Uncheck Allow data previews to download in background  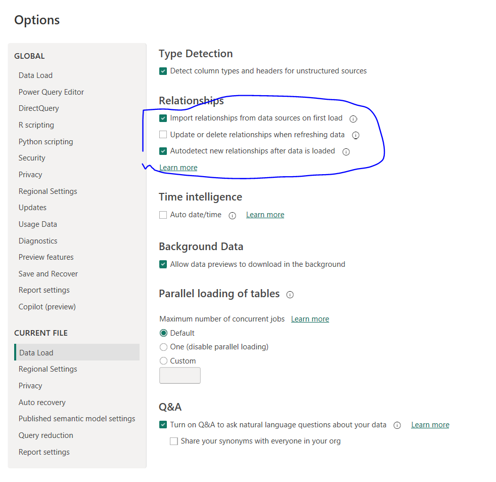[x=163, y=264]
